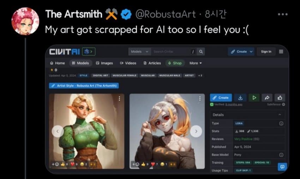
Task: Expand the Models search category dropdown
Action: coord(140,51)
